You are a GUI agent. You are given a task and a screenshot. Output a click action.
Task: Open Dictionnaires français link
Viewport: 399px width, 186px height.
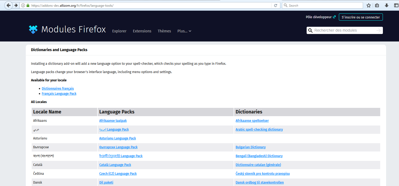tap(58, 88)
